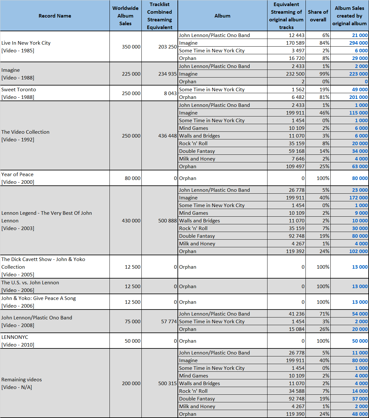The image size is (369, 418).
Task: Select the 84% share cell
Action: [318, 43]
